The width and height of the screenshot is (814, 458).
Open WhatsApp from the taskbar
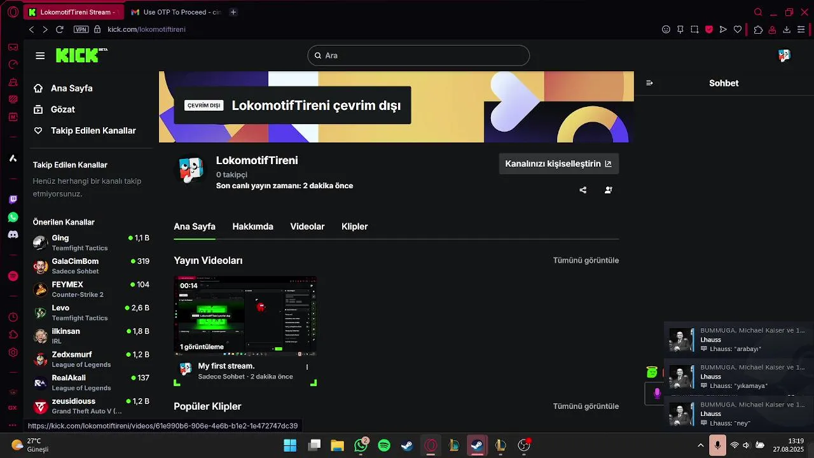click(x=361, y=445)
